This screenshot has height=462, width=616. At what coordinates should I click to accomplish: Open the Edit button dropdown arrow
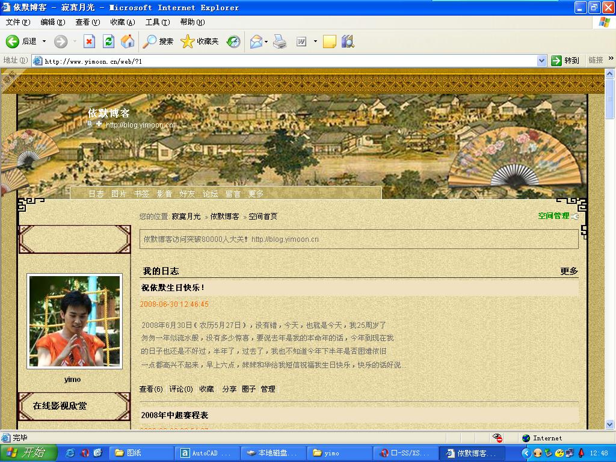pyautogui.click(x=315, y=42)
